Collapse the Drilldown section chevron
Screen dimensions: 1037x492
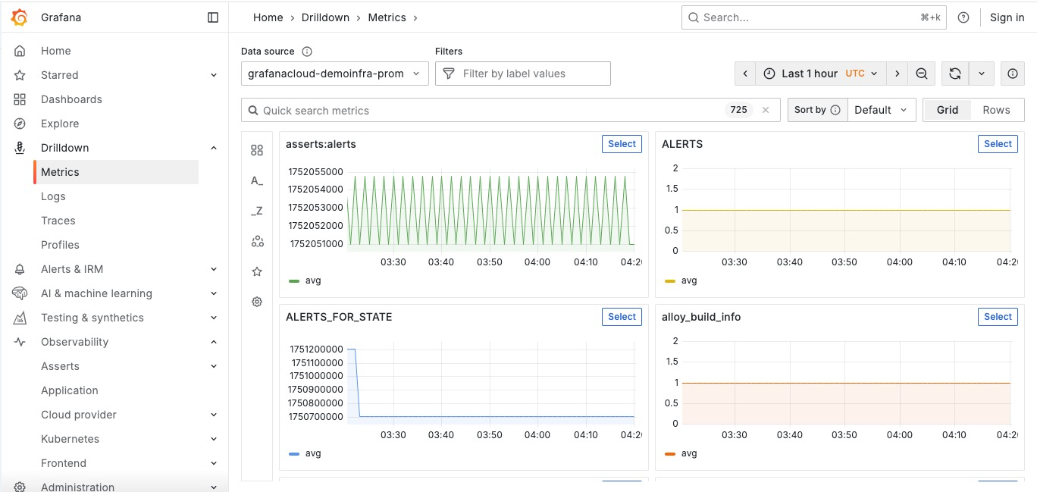[x=214, y=148]
